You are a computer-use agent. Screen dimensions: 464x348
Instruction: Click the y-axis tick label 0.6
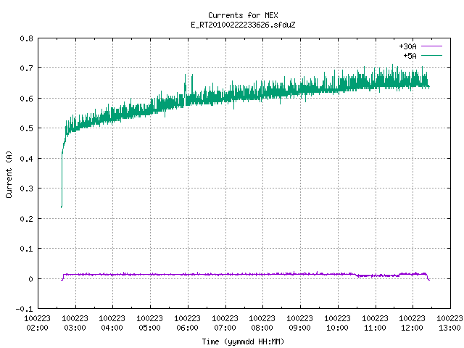point(26,99)
